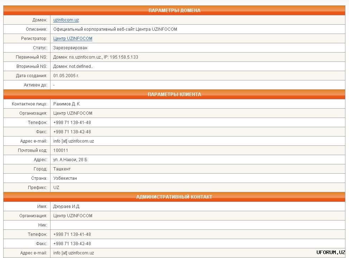Click admin contact phone '+998 71 138-41-48'
349x258 pixels.
pos(72,234)
